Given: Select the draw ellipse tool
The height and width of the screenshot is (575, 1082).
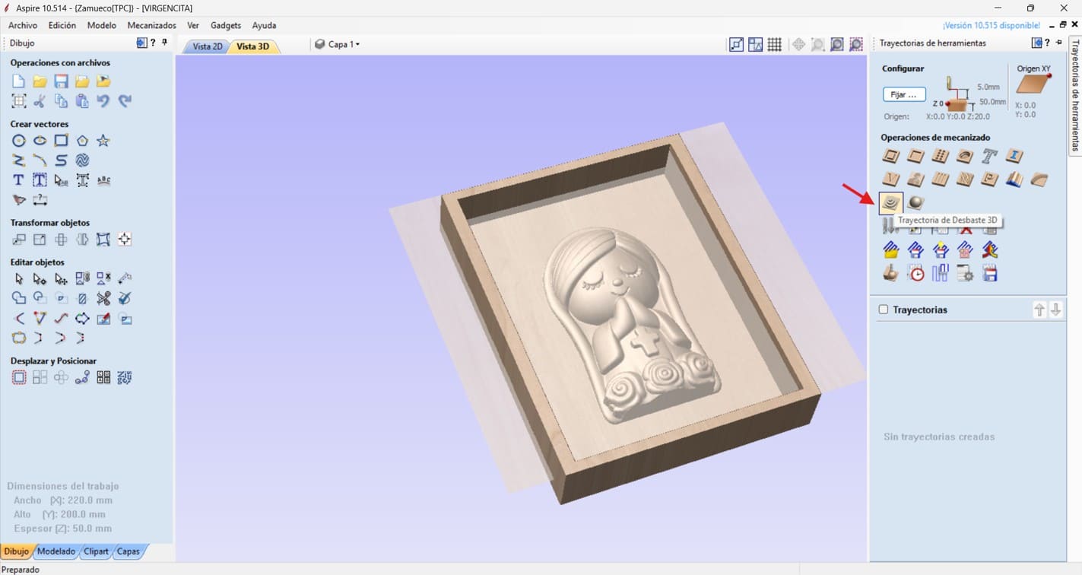Looking at the screenshot, I should [40, 141].
